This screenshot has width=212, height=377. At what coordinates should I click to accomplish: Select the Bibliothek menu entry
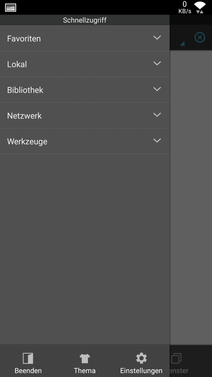pyautogui.click(x=85, y=90)
